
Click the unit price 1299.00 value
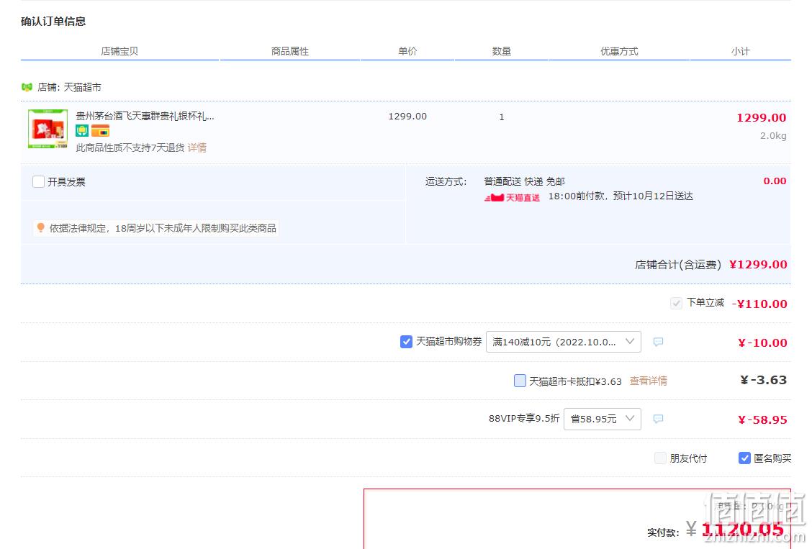pyautogui.click(x=407, y=117)
